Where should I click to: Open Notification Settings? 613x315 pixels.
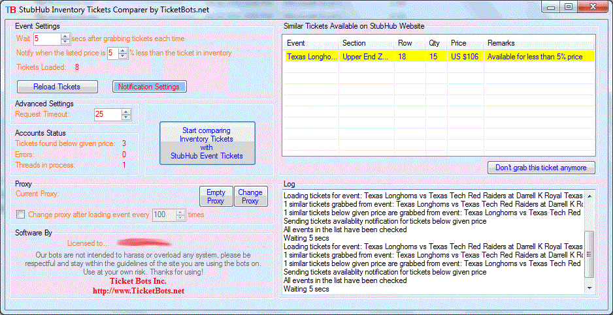click(149, 87)
